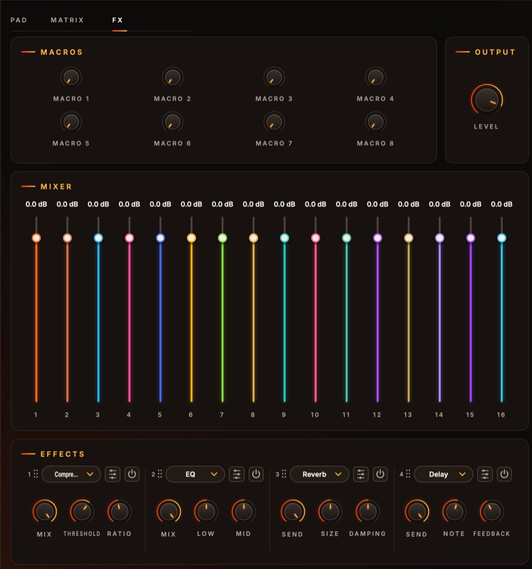Toggle power for the EQ effect
The width and height of the screenshot is (532, 569).
click(x=256, y=474)
